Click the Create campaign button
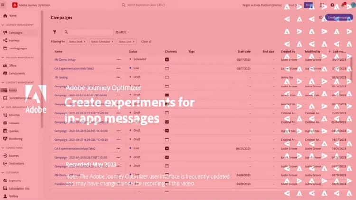The width and height of the screenshot is (356, 200). coord(339,17)
